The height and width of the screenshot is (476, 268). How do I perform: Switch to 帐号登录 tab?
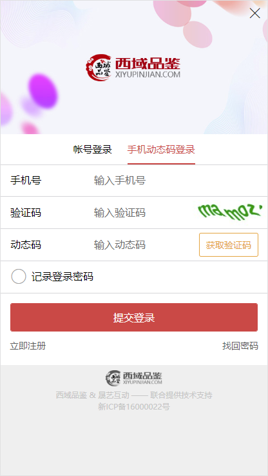(x=93, y=150)
